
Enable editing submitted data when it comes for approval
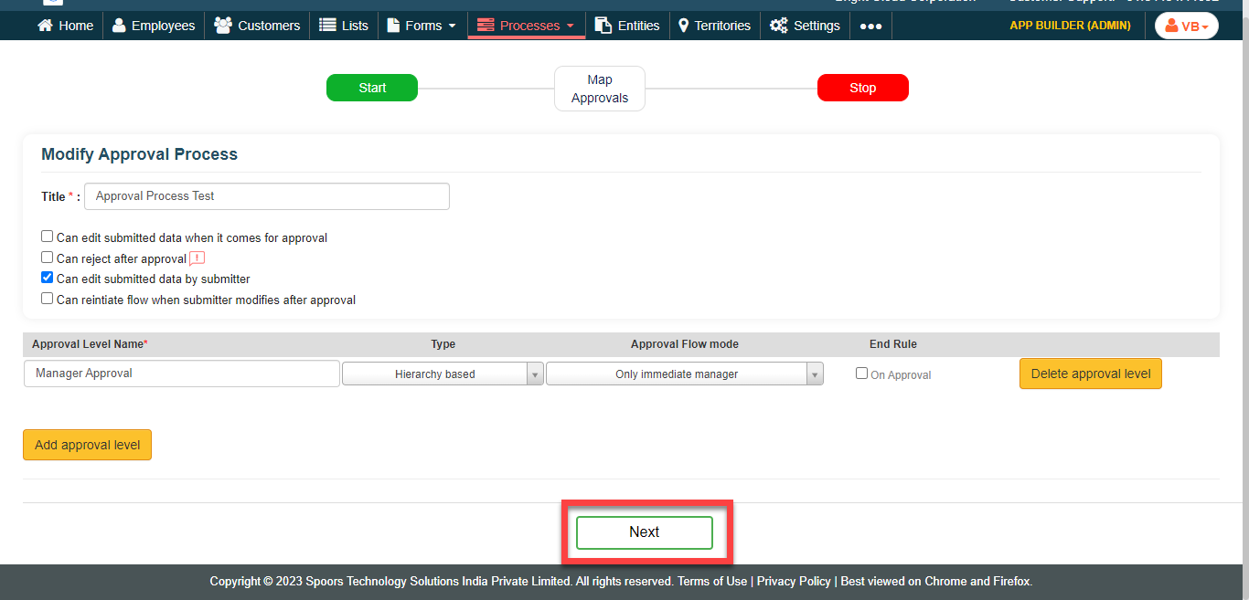pos(48,237)
